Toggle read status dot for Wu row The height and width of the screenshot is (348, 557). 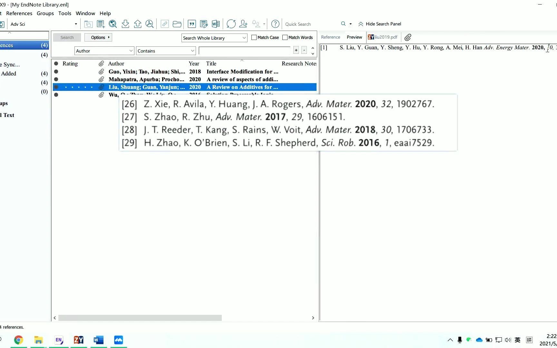[x=56, y=95]
